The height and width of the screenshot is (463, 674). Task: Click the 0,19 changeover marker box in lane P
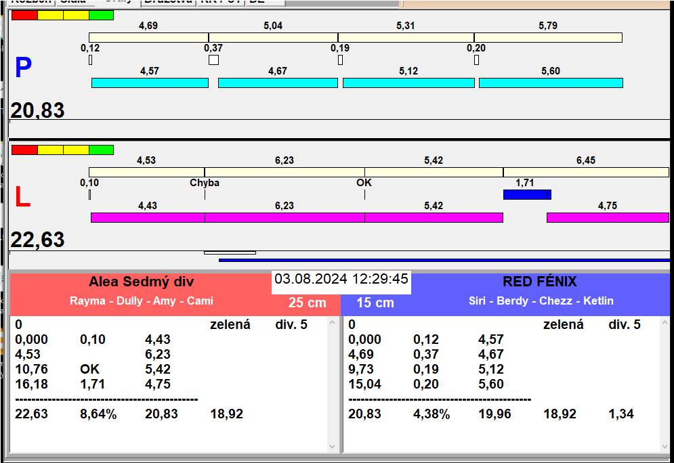pyautogui.click(x=341, y=60)
